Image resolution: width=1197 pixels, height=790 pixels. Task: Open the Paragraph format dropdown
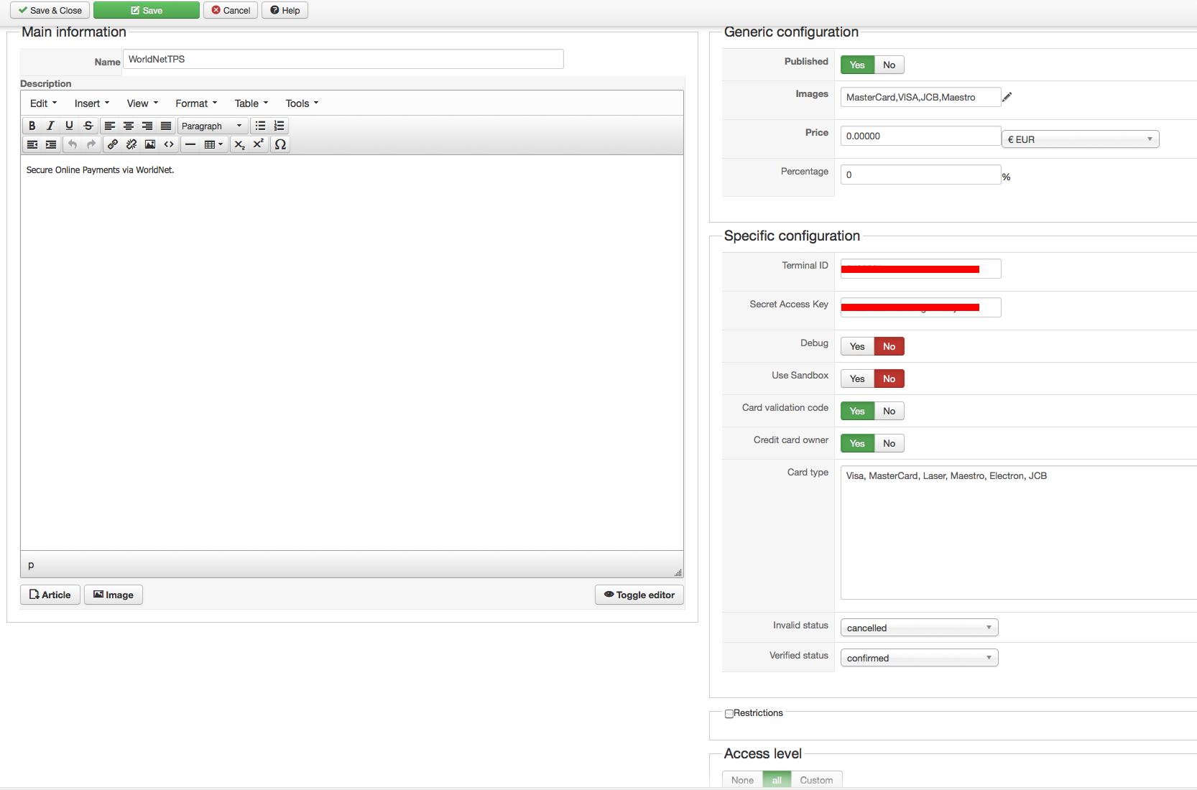(x=212, y=126)
